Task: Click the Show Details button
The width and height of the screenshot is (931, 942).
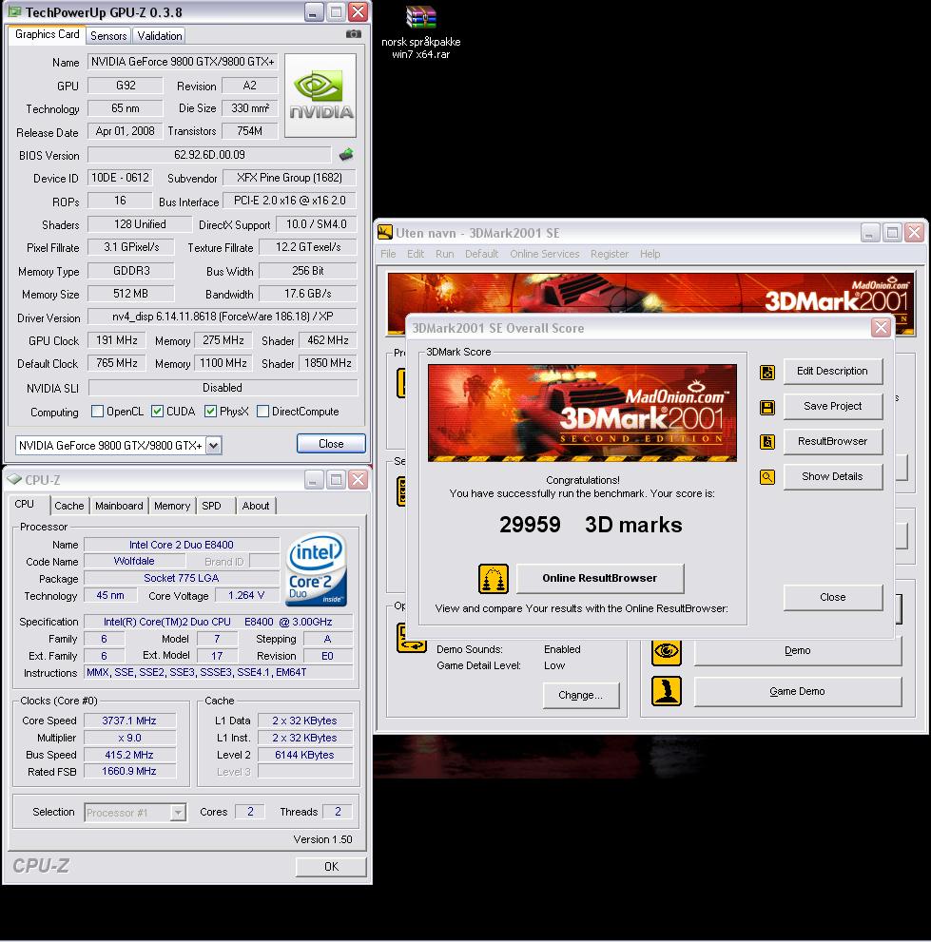Action: [x=832, y=476]
